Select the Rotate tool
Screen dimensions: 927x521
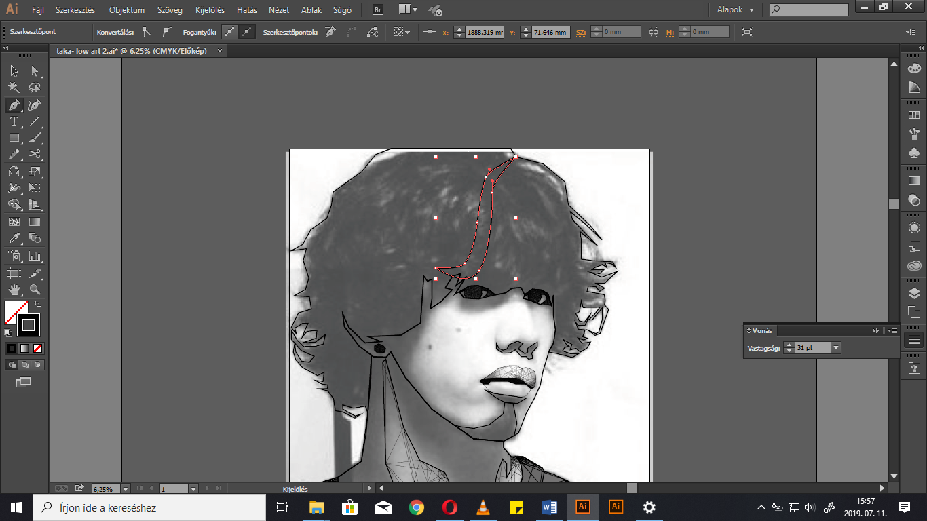14,172
